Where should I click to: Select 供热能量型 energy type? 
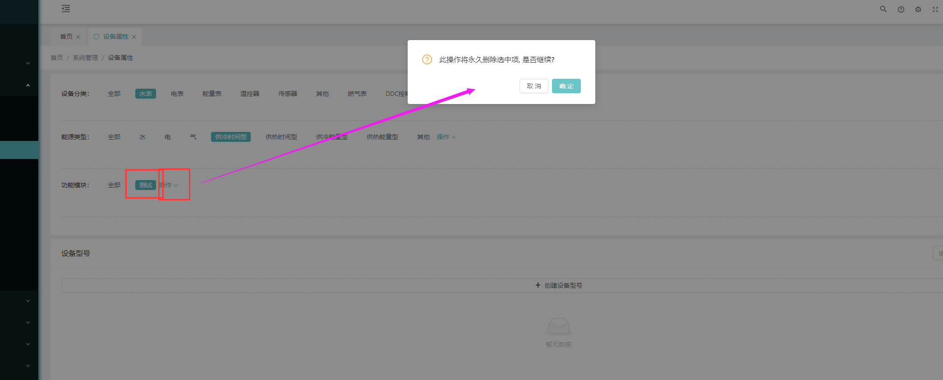[x=382, y=137]
